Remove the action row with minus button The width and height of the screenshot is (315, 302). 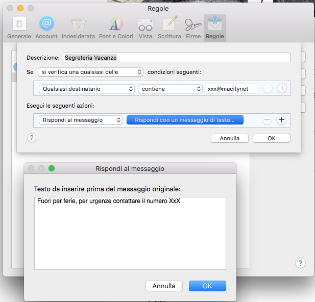pyautogui.click(x=267, y=120)
